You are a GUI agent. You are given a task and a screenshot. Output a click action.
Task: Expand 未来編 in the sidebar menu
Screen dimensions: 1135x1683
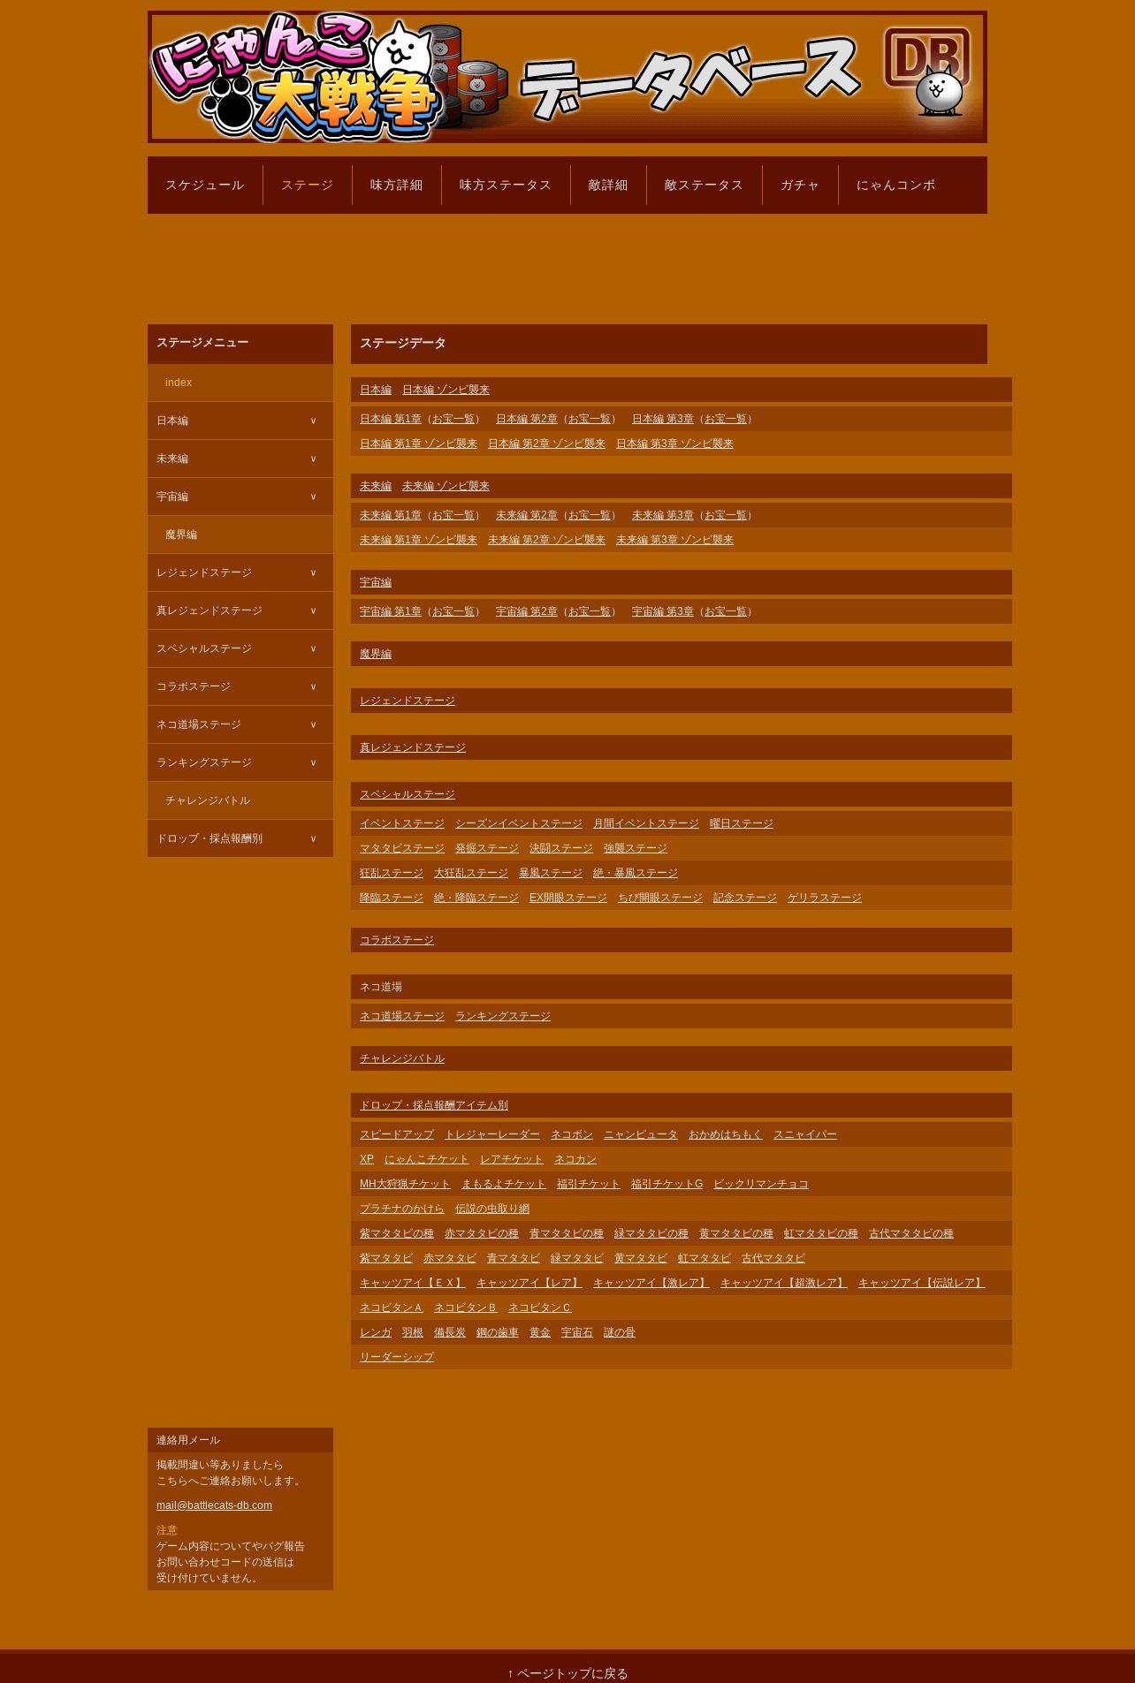(x=240, y=459)
